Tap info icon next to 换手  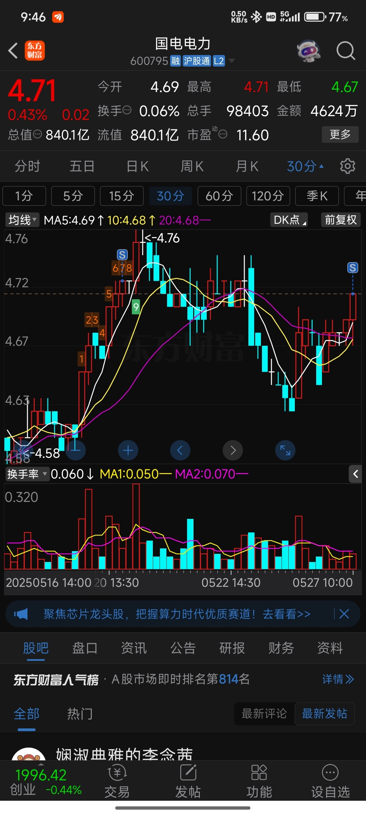(127, 110)
